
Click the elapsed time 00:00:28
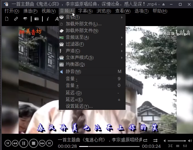click(x=67, y=146)
